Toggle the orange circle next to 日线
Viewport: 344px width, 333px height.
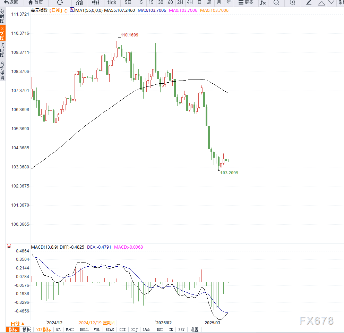pyautogui.click(x=66, y=10)
